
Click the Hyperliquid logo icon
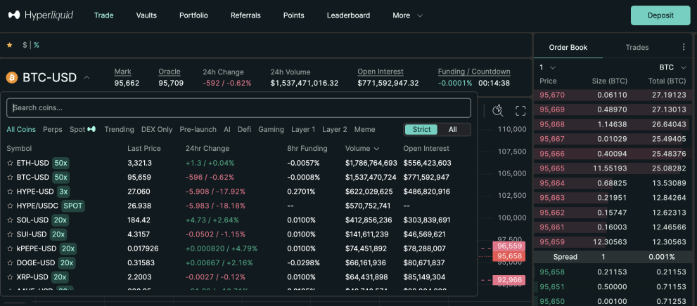tap(14, 15)
